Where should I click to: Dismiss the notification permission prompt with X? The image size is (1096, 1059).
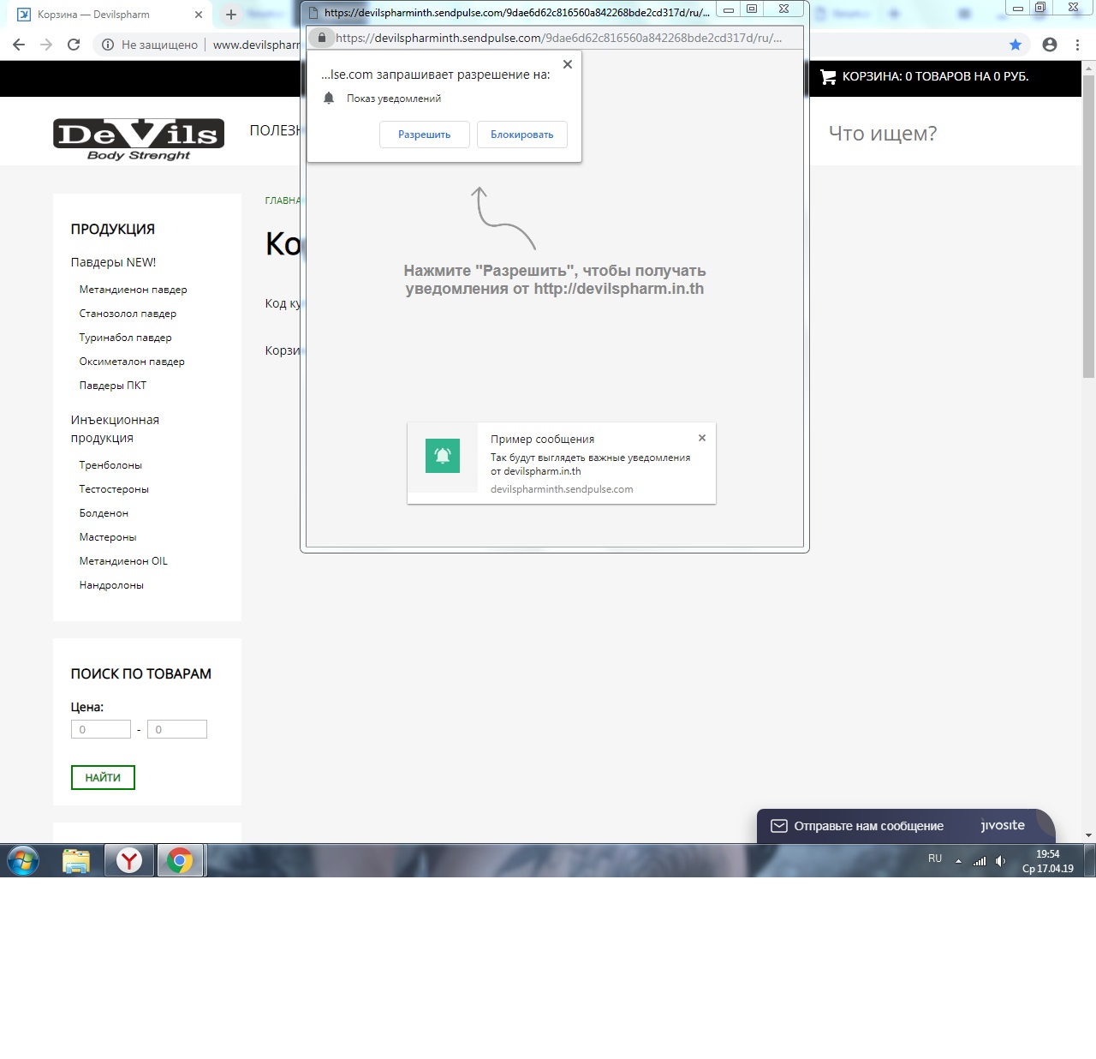pyautogui.click(x=567, y=64)
